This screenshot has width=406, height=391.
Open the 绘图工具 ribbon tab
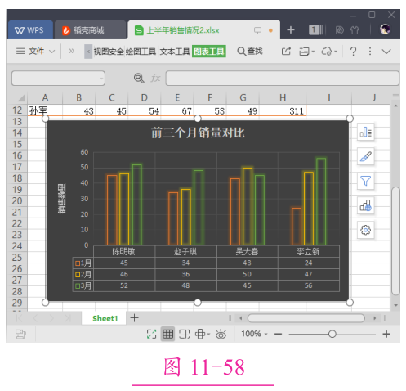point(141,52)
